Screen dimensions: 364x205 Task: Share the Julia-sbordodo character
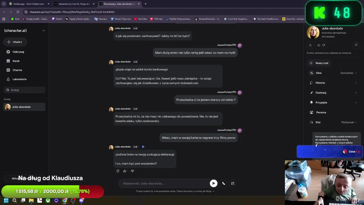pyautogui.click(x=310, y=45)
